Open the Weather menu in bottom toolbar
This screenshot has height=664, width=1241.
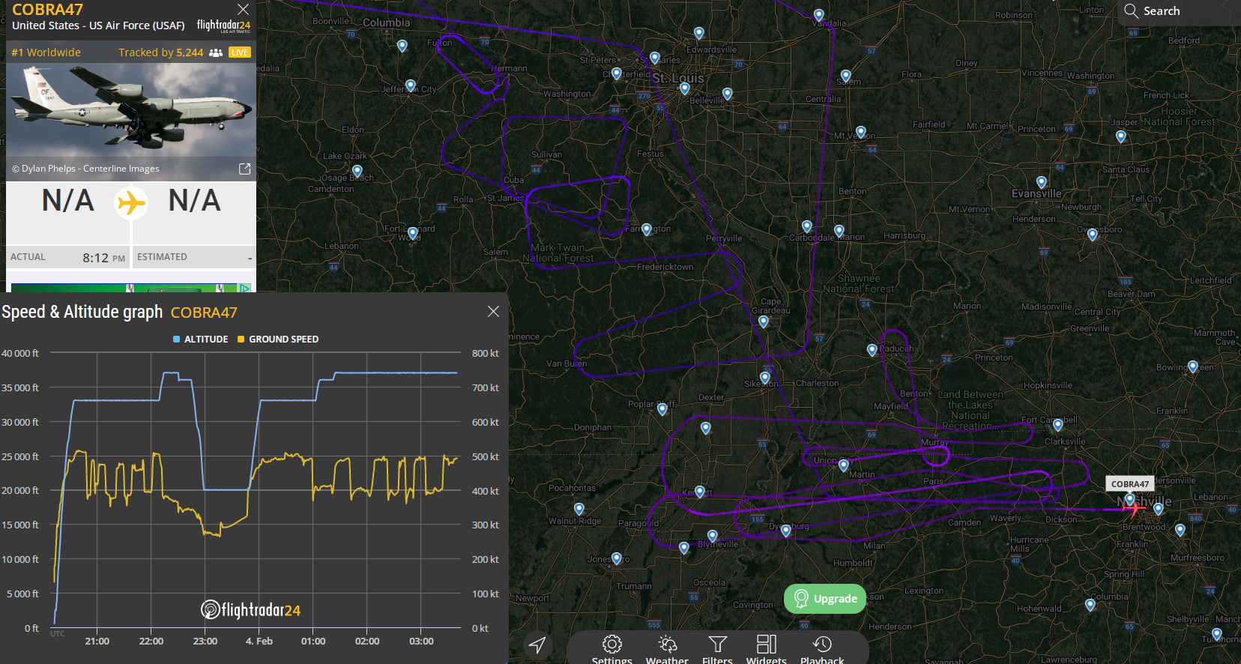[667, 648]
